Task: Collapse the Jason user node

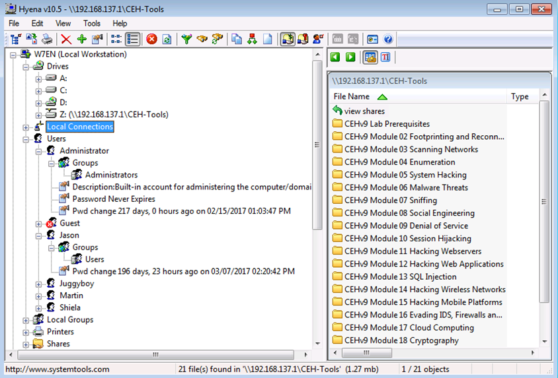Action: click(x=39, y=236)
